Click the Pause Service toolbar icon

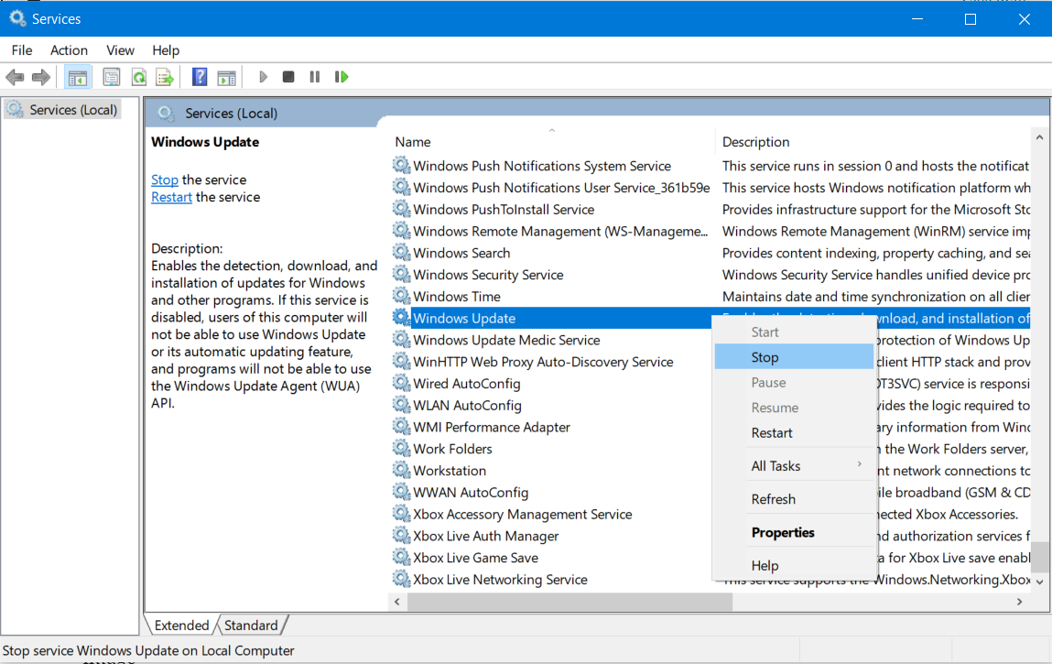pyautogui.click(x=315, y=77)
